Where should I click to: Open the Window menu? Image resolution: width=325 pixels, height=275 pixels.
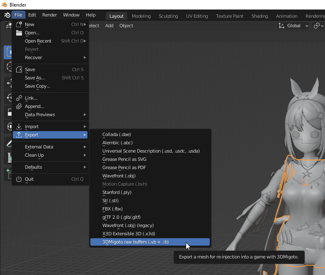tap(71, 15)
